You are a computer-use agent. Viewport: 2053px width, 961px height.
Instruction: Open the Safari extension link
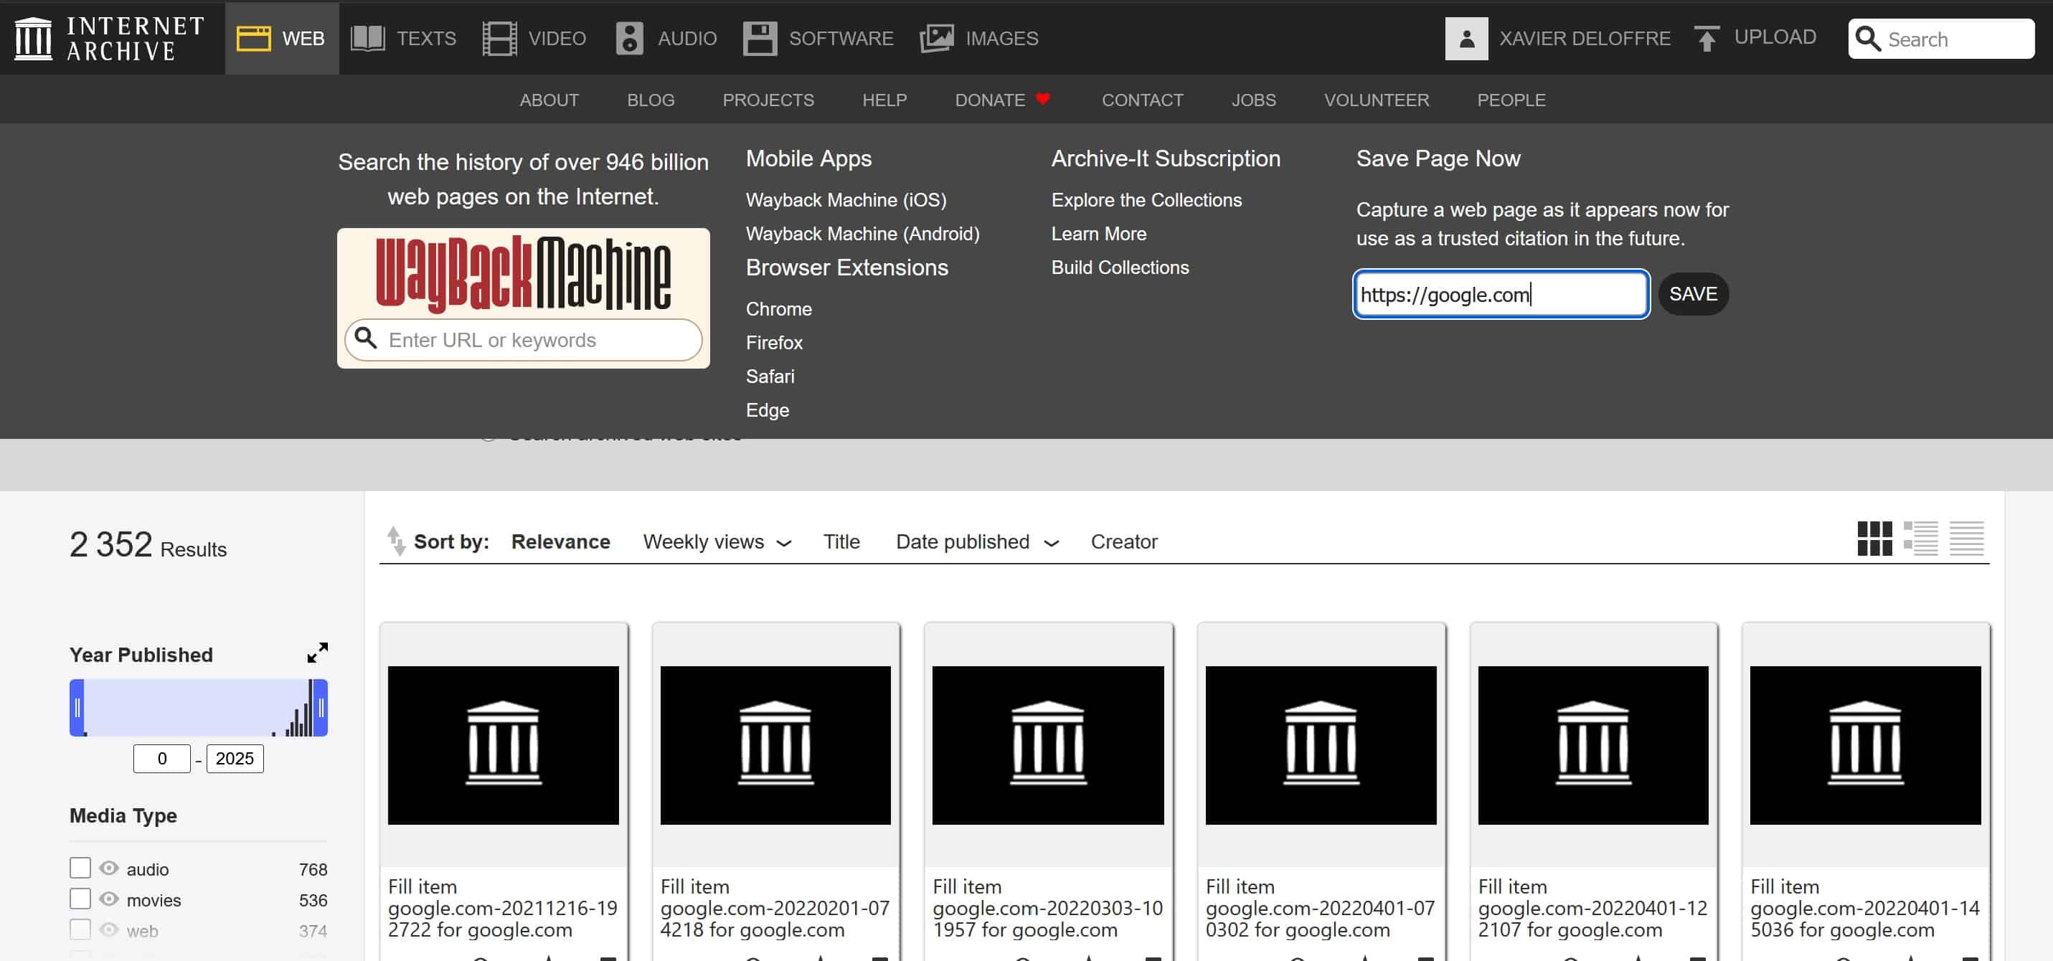(x=770, y=376)
